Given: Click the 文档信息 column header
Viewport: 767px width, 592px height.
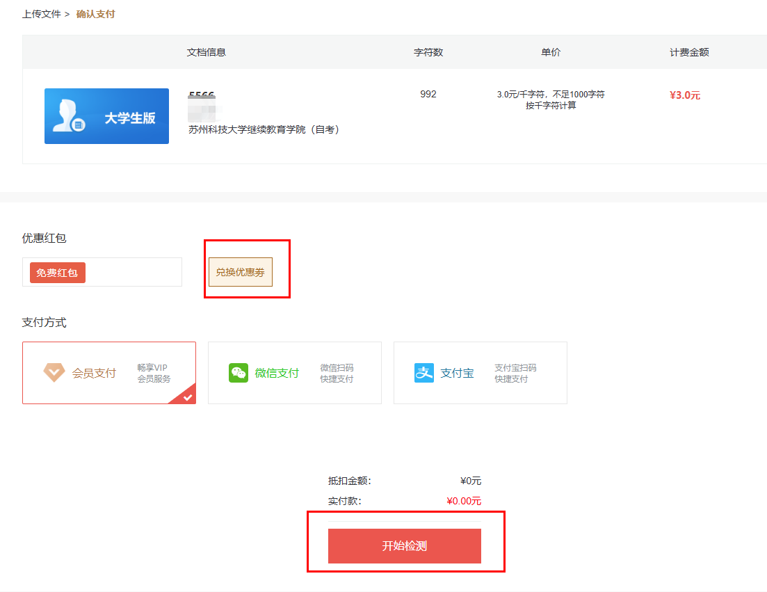Looking at the screenshot, I should point(207,52).
